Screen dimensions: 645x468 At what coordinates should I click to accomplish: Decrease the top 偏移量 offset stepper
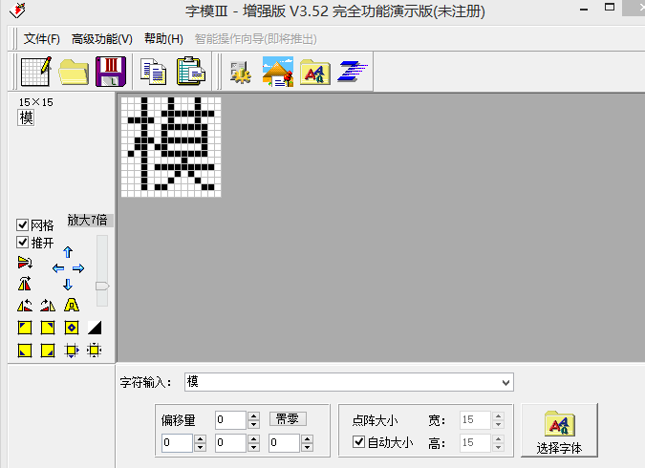pos(254,424)
